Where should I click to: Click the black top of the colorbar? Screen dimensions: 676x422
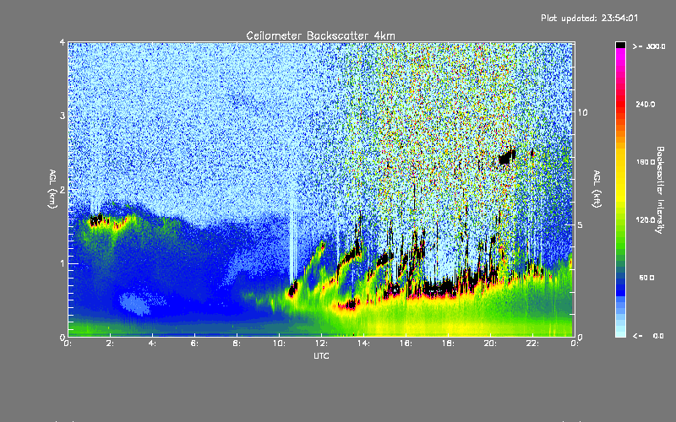pyautogui.click(x=620, y=45)
